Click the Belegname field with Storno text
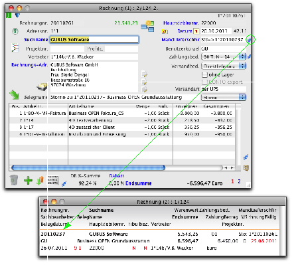Screen dimensions: 298x265 124,98
